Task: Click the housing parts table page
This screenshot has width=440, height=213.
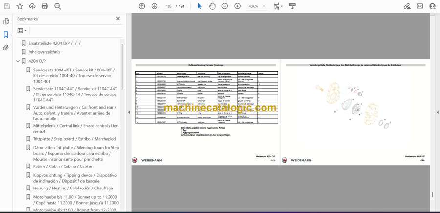Action: click(x=206, y=112)
